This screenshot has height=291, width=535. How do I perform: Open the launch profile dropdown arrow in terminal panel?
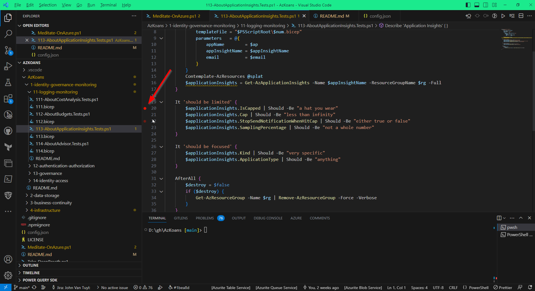click(x=505, y=218)
